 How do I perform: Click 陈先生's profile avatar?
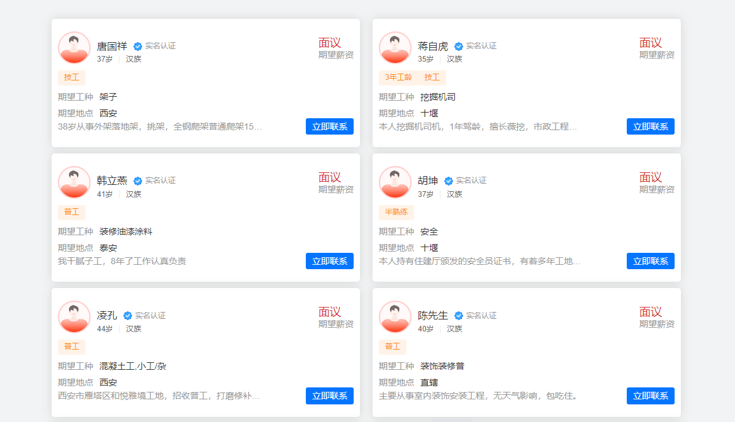pyautogui.click(x=395, y=317)
